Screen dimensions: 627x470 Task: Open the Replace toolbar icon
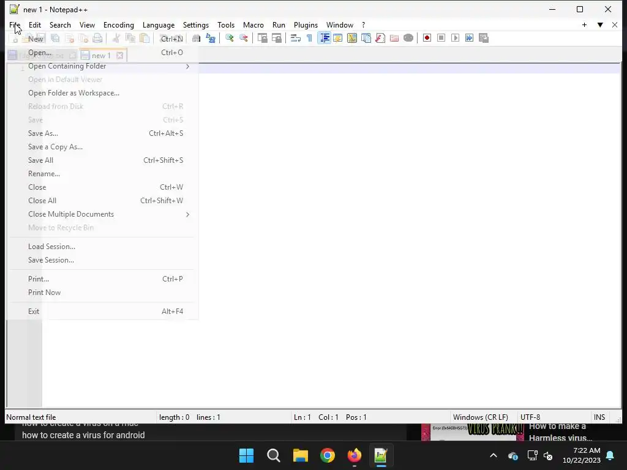click(211, 38)
